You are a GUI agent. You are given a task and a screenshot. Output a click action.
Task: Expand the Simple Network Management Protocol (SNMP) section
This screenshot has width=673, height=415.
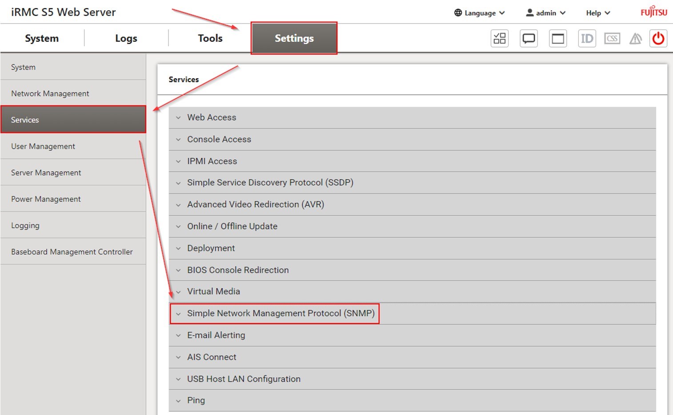[280, 314]
